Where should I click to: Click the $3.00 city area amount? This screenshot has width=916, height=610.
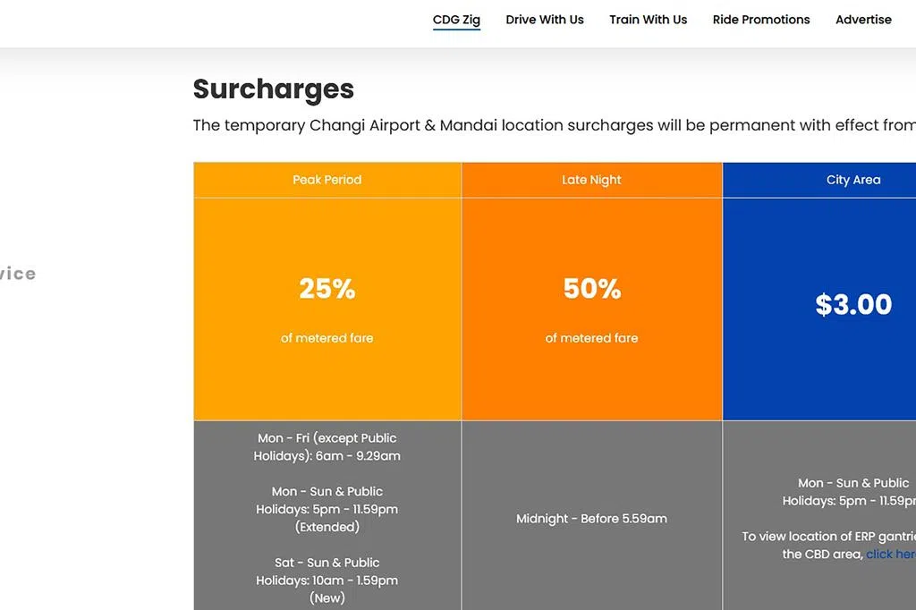pos(852,304)
